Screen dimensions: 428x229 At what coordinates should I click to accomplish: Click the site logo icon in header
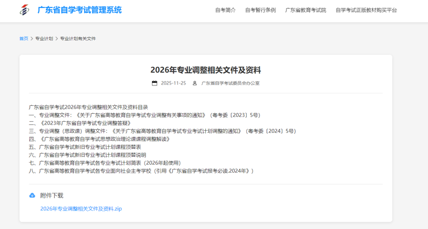24,10
